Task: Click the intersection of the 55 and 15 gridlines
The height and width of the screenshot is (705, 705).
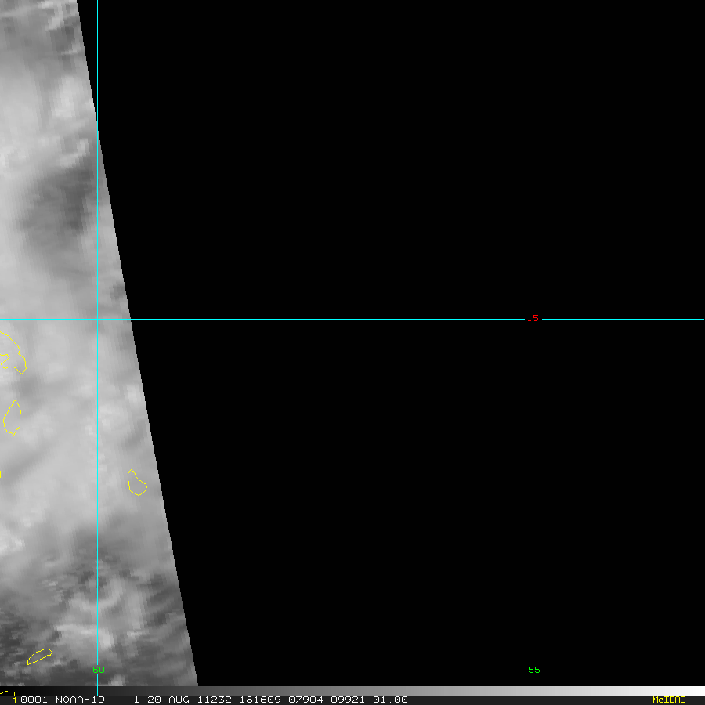Action: coord(533,320)
